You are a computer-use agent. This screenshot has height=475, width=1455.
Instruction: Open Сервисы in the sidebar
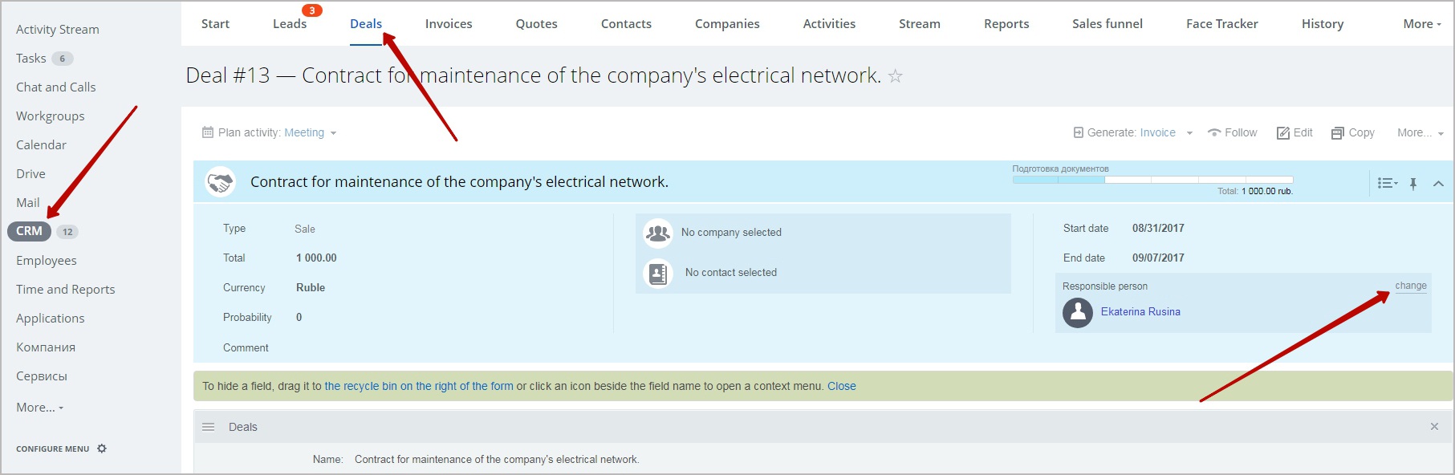coord(42,376)
